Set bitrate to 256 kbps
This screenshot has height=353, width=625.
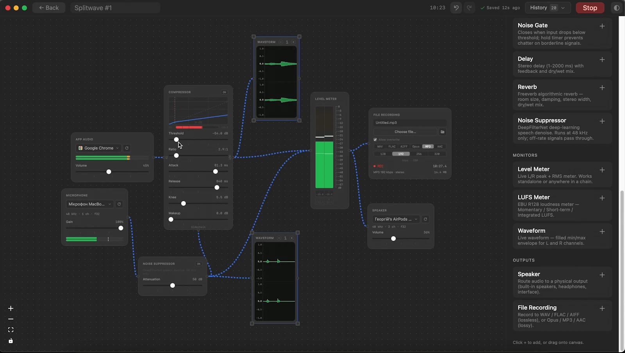tap(419, 154)
